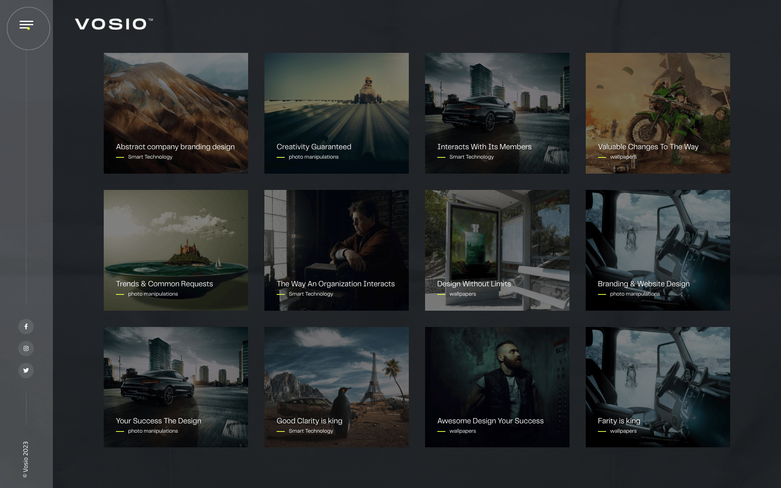The width and height of the screenshot is (781, 488).
Task: Click photo manipulations tag under Creativity Guaranteed
Action: [314, 157]
